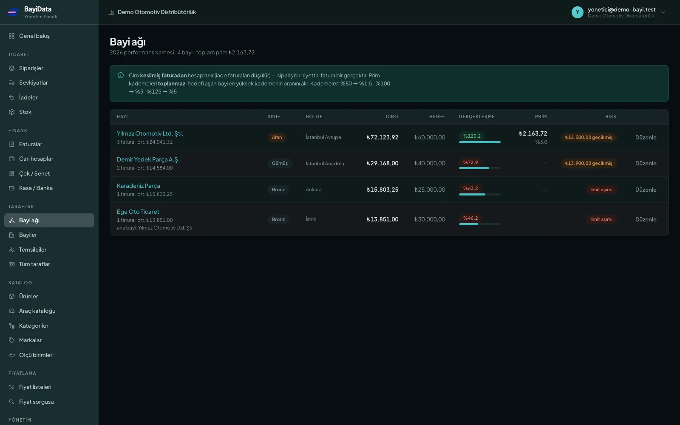Viewport: 680px width, 425px height.
Task: Click the Kasa / Banka icon
Action: pyautogui.click(x=11, y=188)
